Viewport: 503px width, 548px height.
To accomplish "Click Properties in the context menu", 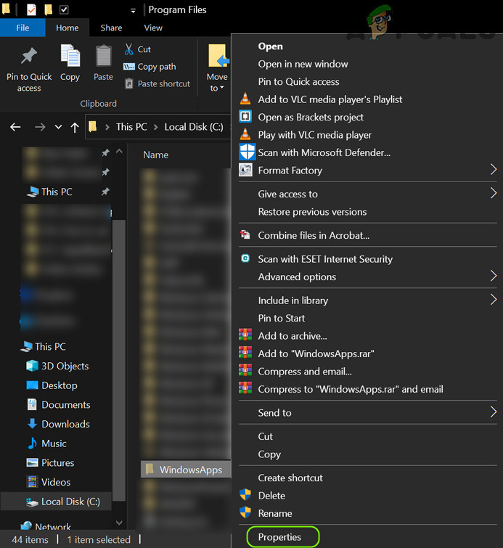I will click(x=279, y=537).
